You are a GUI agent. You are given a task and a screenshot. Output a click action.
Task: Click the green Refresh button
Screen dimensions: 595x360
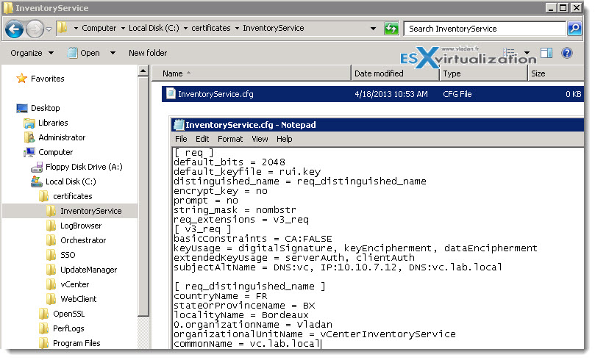(x=391, y=29)
